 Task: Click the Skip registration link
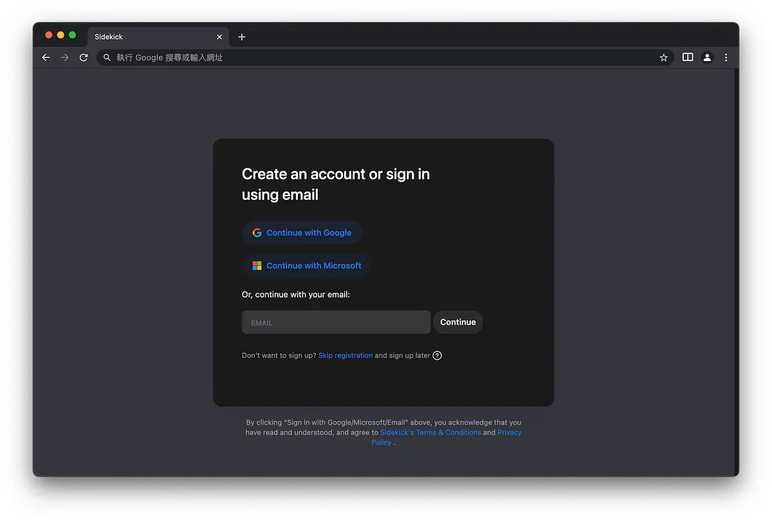(345, 355)
